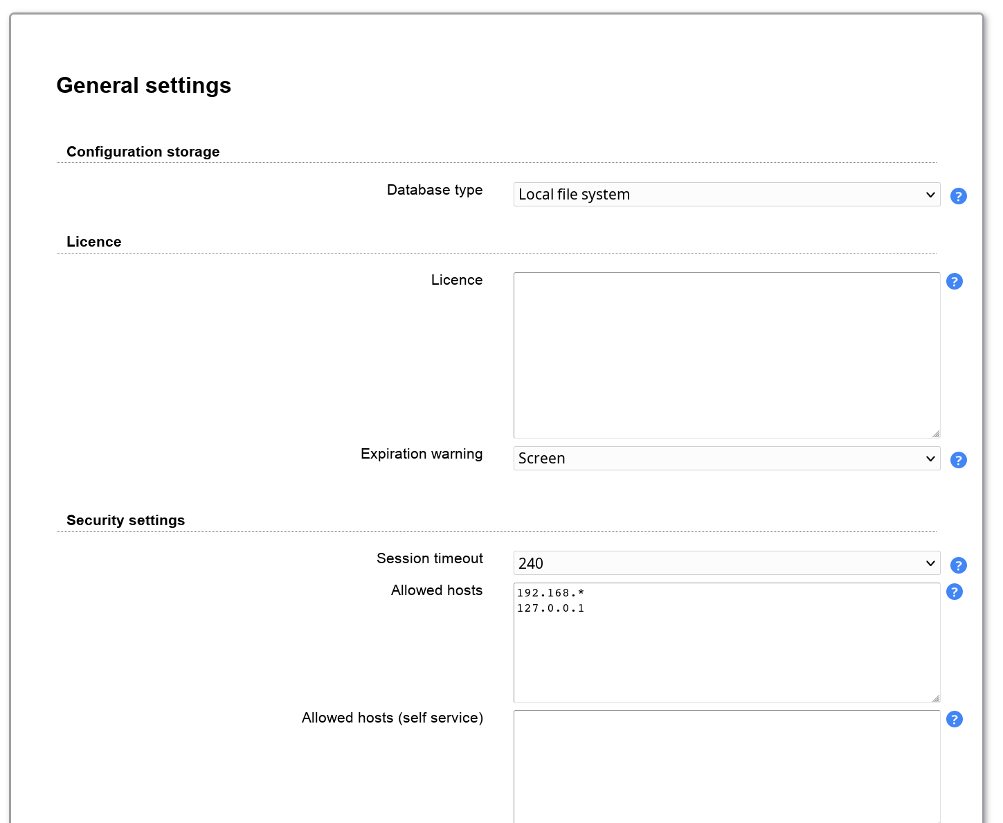Click the "Security settings" section heading

[x=125, y=520]
